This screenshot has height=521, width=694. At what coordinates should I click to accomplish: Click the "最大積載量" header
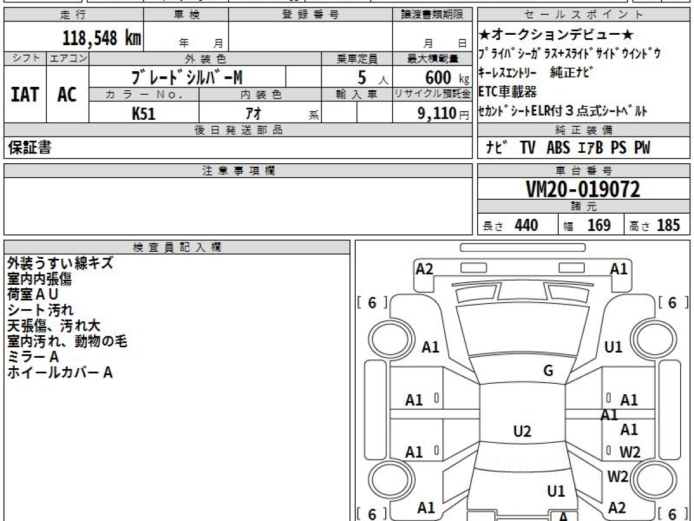click(x=432, y=58)
